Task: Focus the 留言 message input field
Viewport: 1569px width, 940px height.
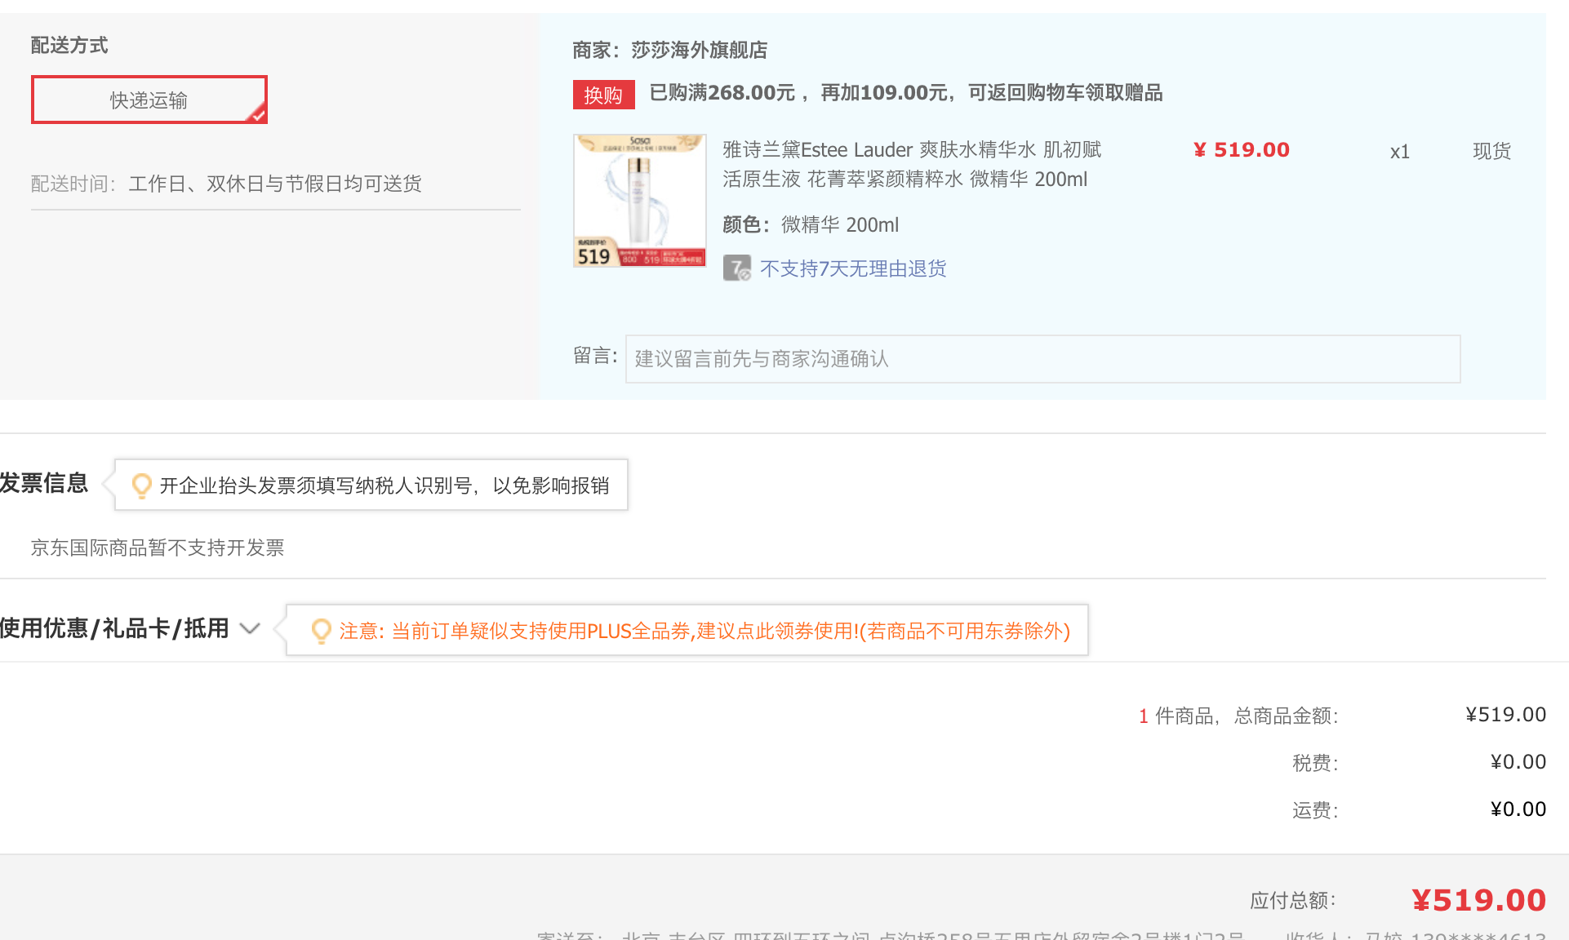Action: click(1042, 359)
